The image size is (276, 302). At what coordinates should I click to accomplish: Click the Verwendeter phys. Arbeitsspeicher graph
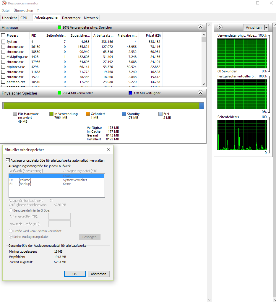(242, 53)
